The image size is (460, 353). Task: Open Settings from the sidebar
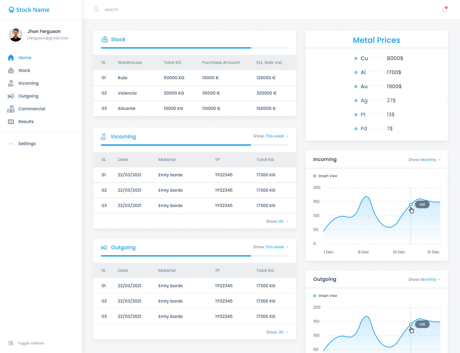27,144
